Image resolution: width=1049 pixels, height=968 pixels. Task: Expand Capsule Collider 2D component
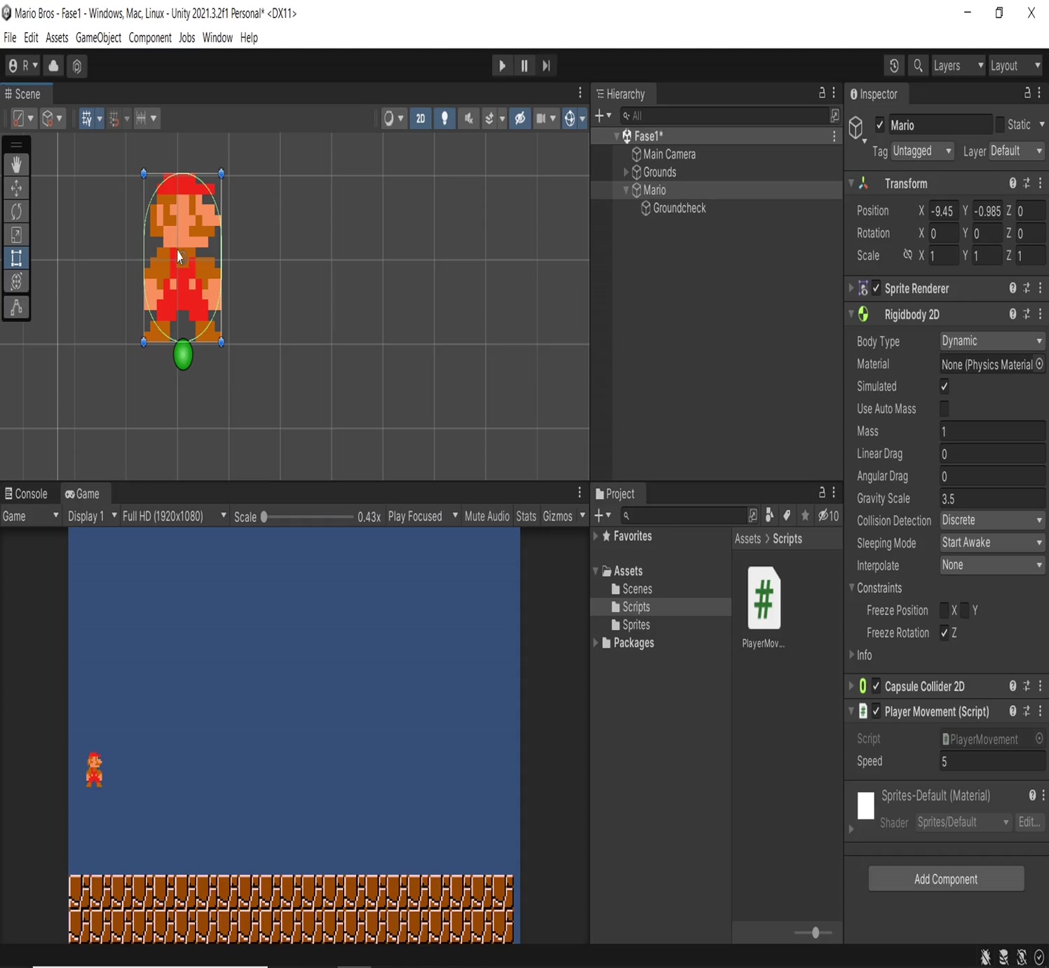pos(851,686)
